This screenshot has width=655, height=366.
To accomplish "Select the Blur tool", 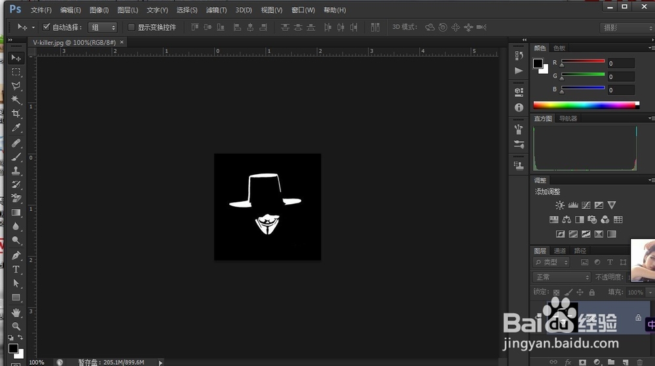I will tap(16, 226).
